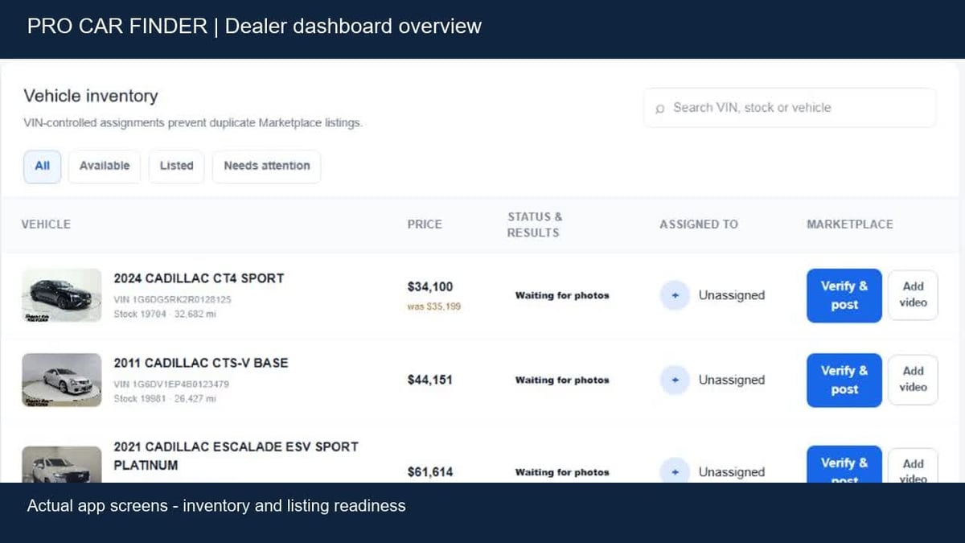965x543 pixels.
Task: Select the All filter tab
Action: [43, 166]
